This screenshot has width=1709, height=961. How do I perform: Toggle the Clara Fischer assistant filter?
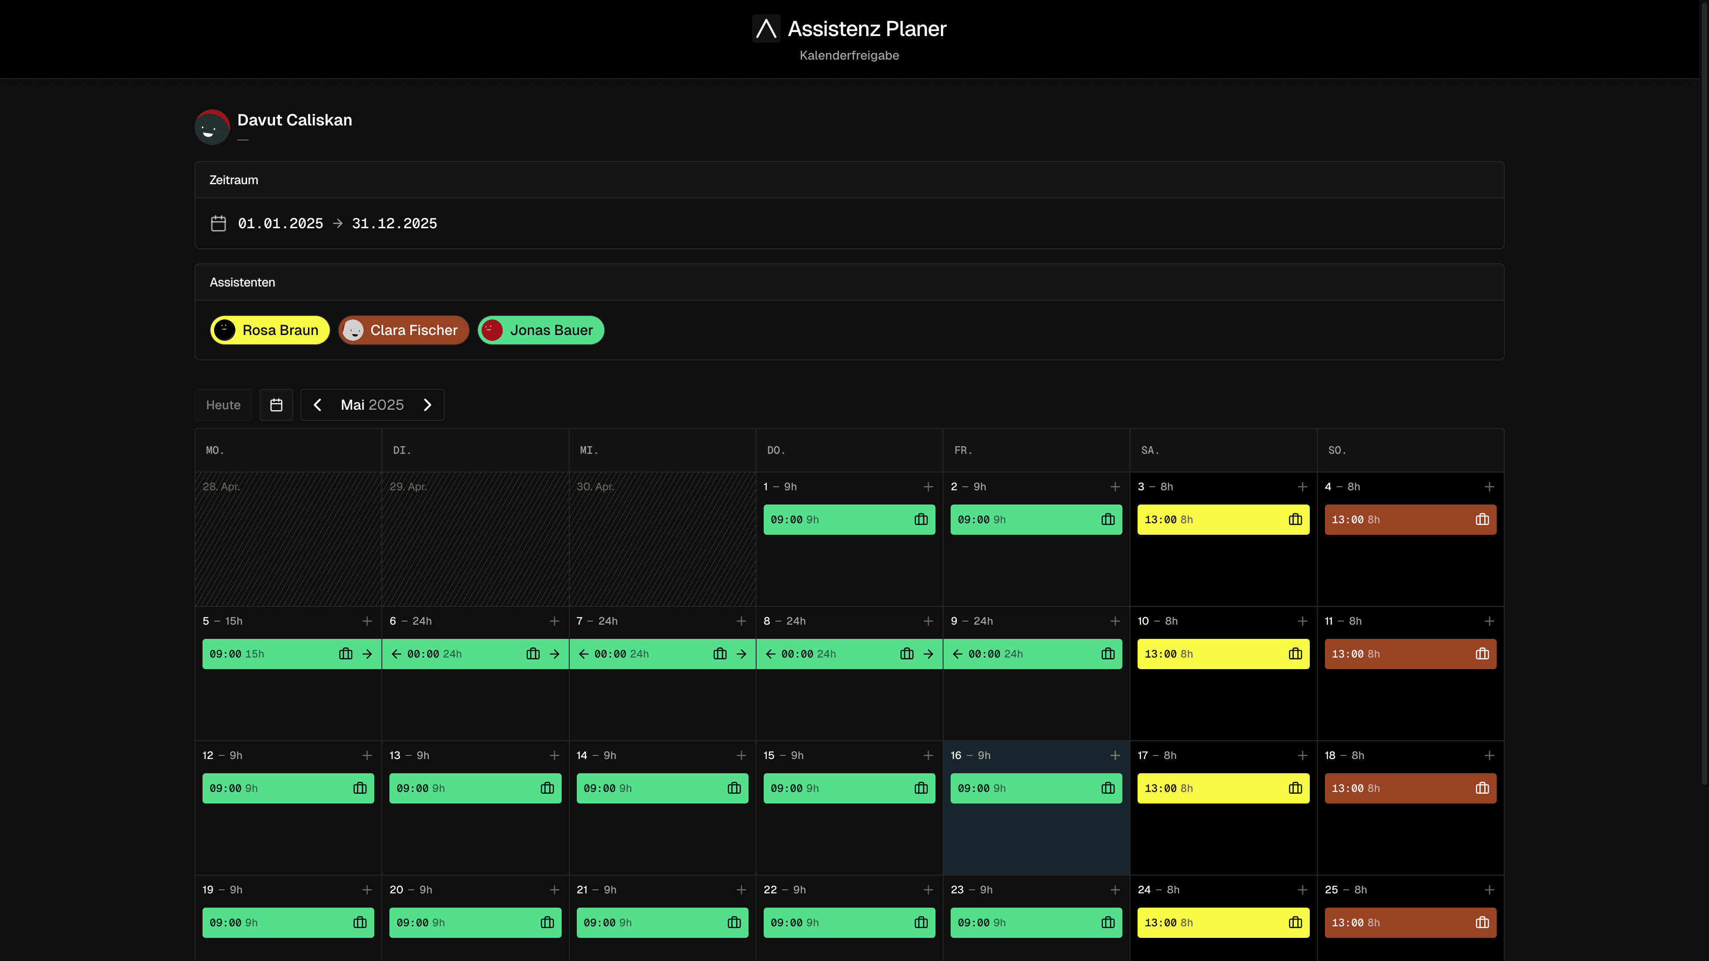pos(403,330)
